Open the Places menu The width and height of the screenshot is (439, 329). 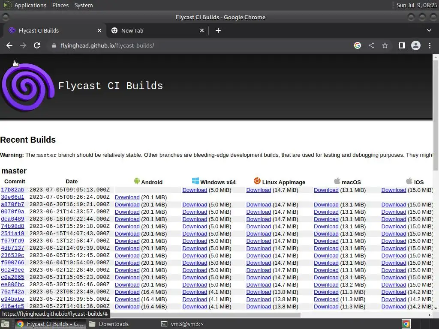click(60, 5)
